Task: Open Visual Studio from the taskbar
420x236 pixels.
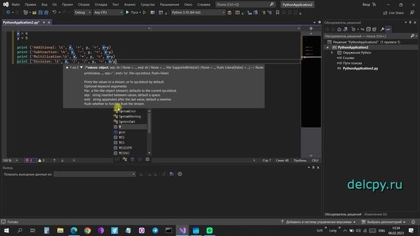Action: point(182,230)
